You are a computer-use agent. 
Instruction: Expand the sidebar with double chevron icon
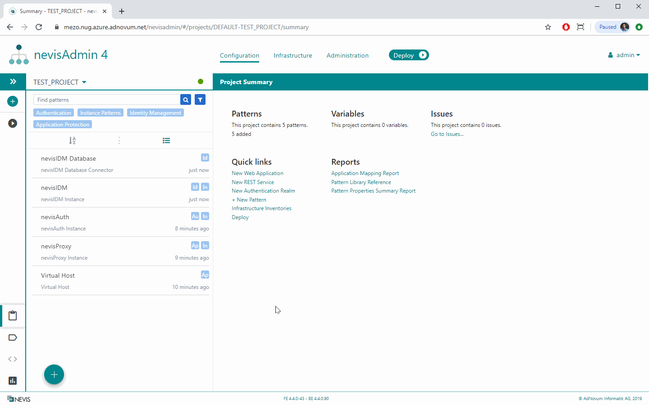(x=13, y=81)
